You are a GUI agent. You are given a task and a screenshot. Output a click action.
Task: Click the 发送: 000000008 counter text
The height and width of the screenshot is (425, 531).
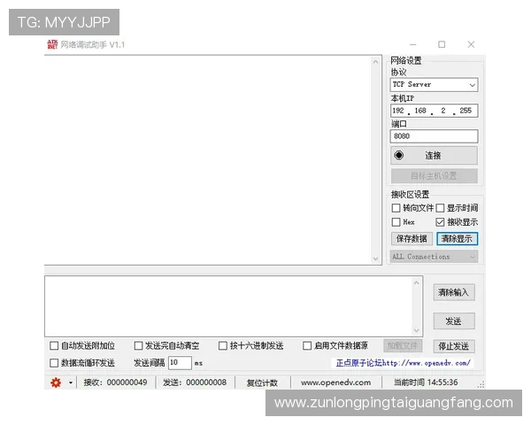pos(195,382)
